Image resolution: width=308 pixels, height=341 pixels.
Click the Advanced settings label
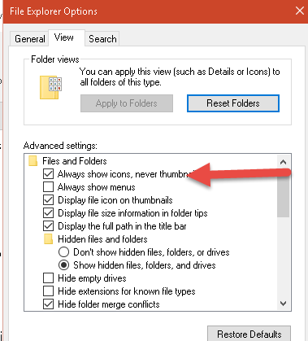pos(60,146)
